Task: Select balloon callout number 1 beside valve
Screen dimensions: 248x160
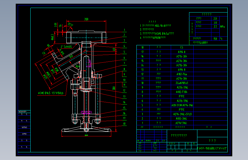Action: tap(124, 30)
